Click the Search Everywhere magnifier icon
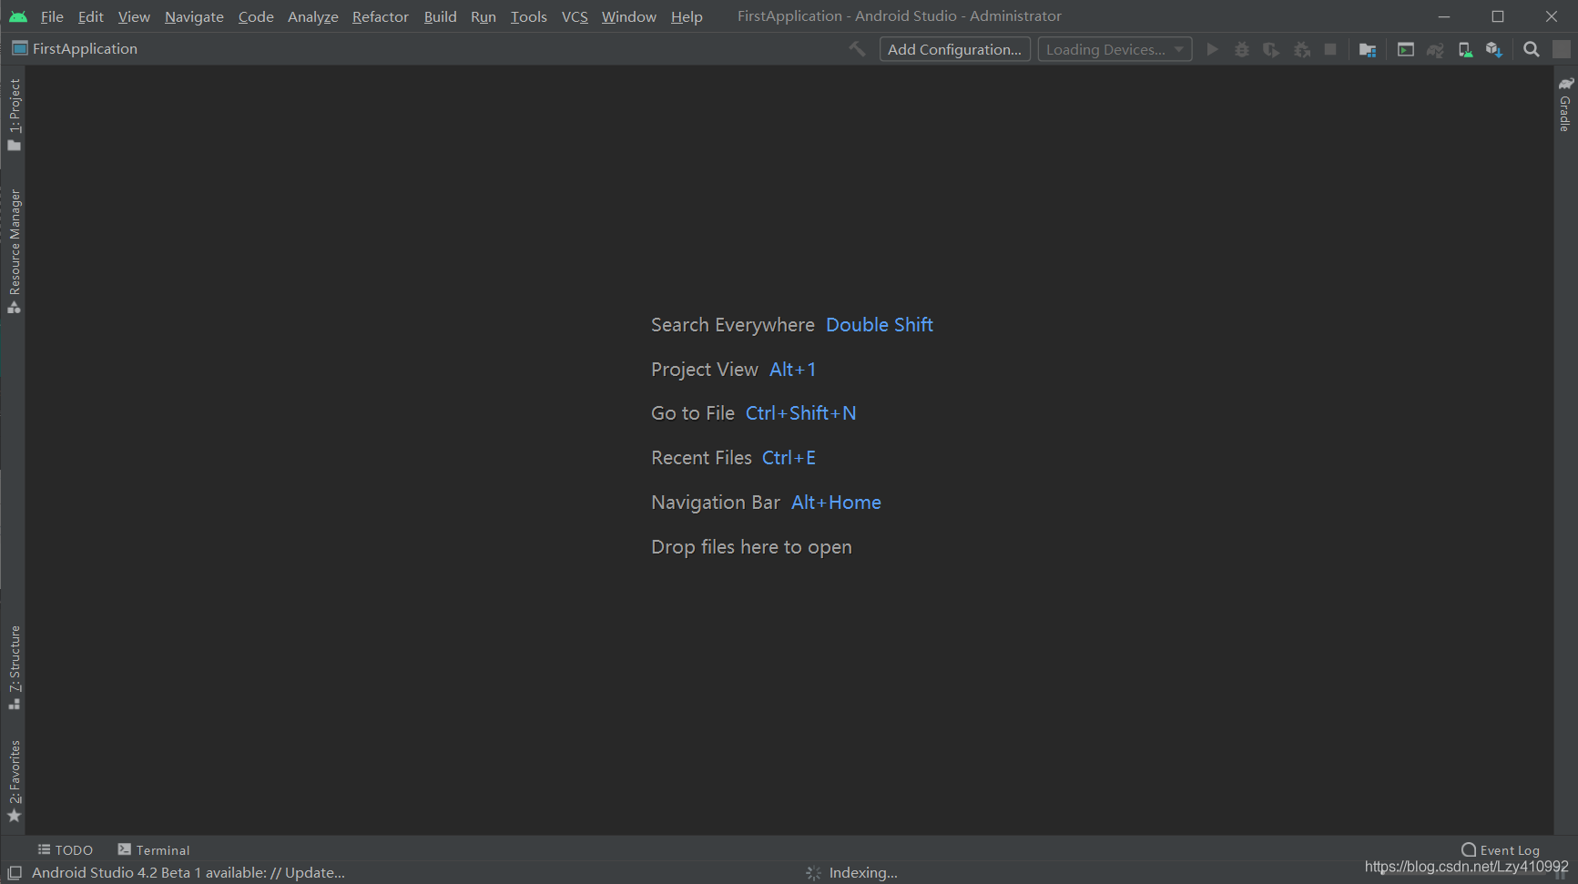Screen dimensions: 1578x884 pyautogui.click(x=1532, y=49)
